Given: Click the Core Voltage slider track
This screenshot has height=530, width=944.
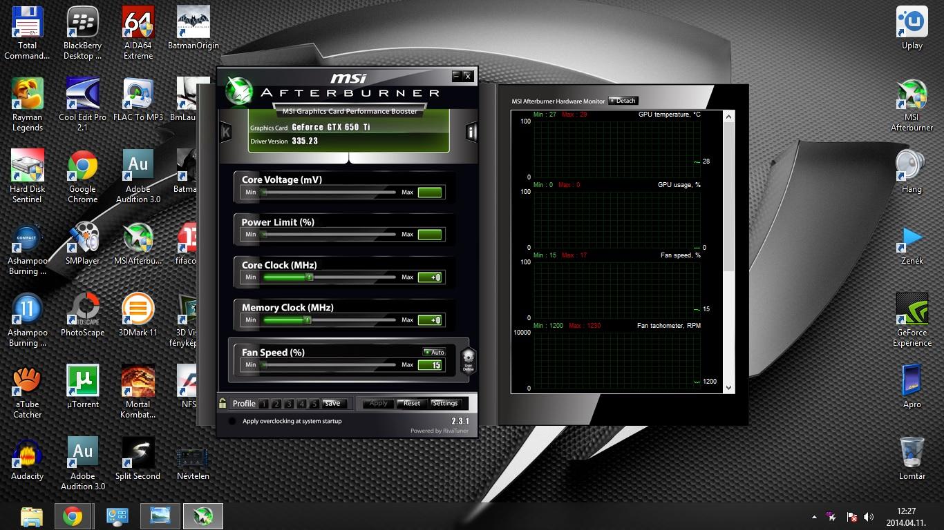Looking at the screenshot, I should pyautogui.click(x=328, y=192).
